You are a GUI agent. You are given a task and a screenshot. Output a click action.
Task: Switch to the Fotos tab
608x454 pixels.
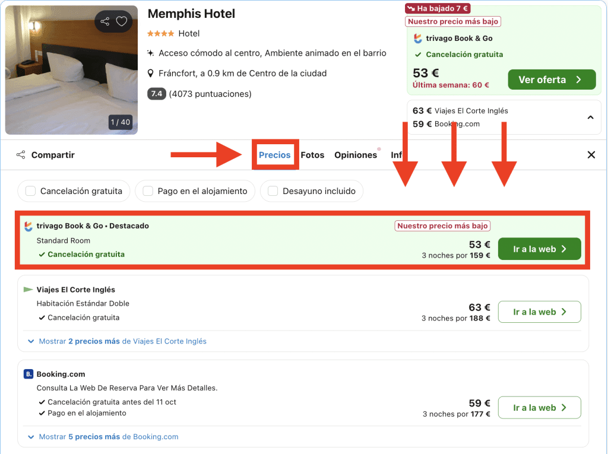[x=312, y=155]
